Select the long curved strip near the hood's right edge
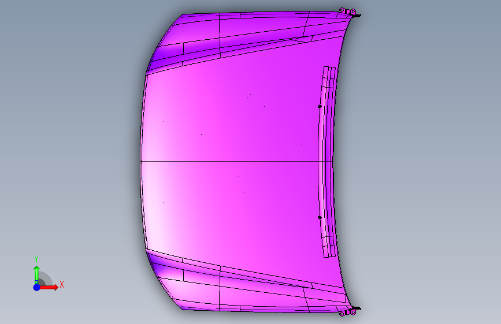Screen dimensions: 501x324 click(327, 161)
